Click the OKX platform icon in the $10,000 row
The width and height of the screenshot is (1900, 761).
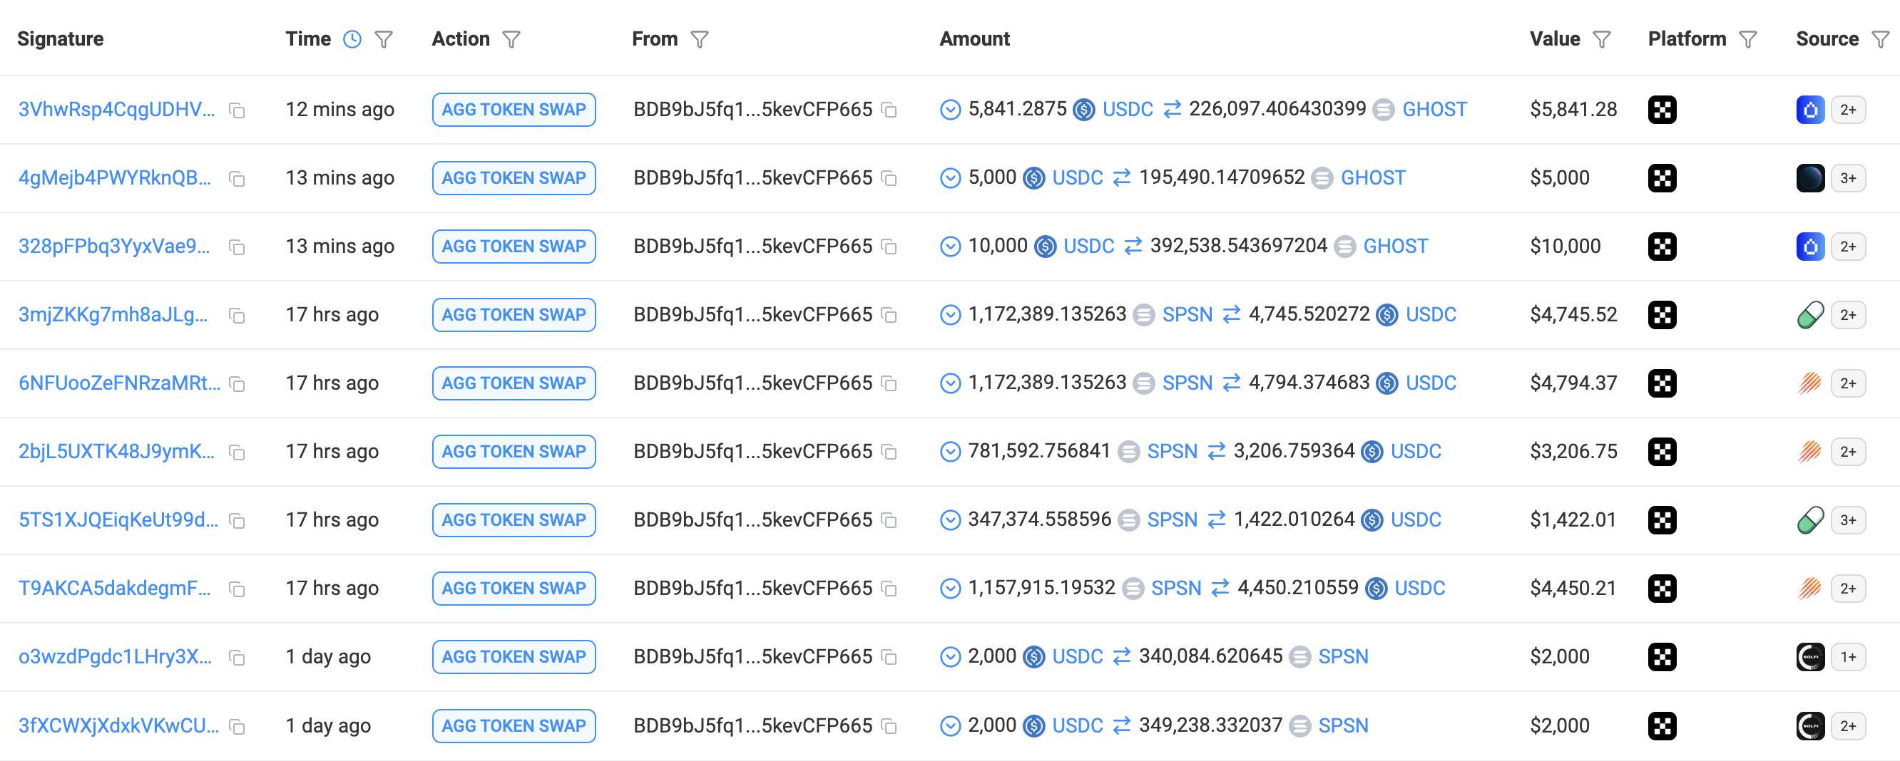pyautogui.click(x=1662, y=246)
